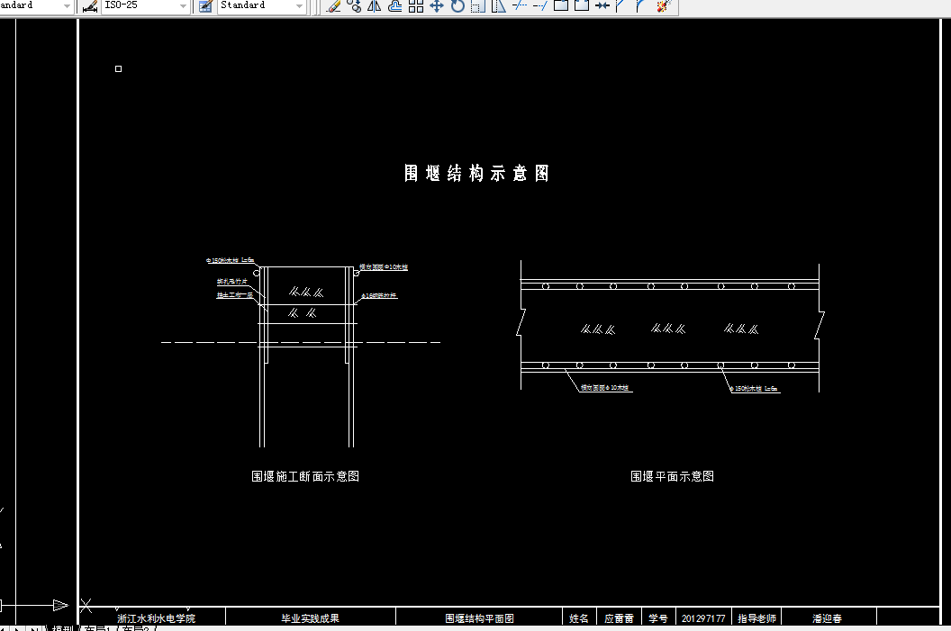Select the title text 围堰结构示意图
Image resolution: width=951 pixels, height=631 pixels.
point(476,174)
